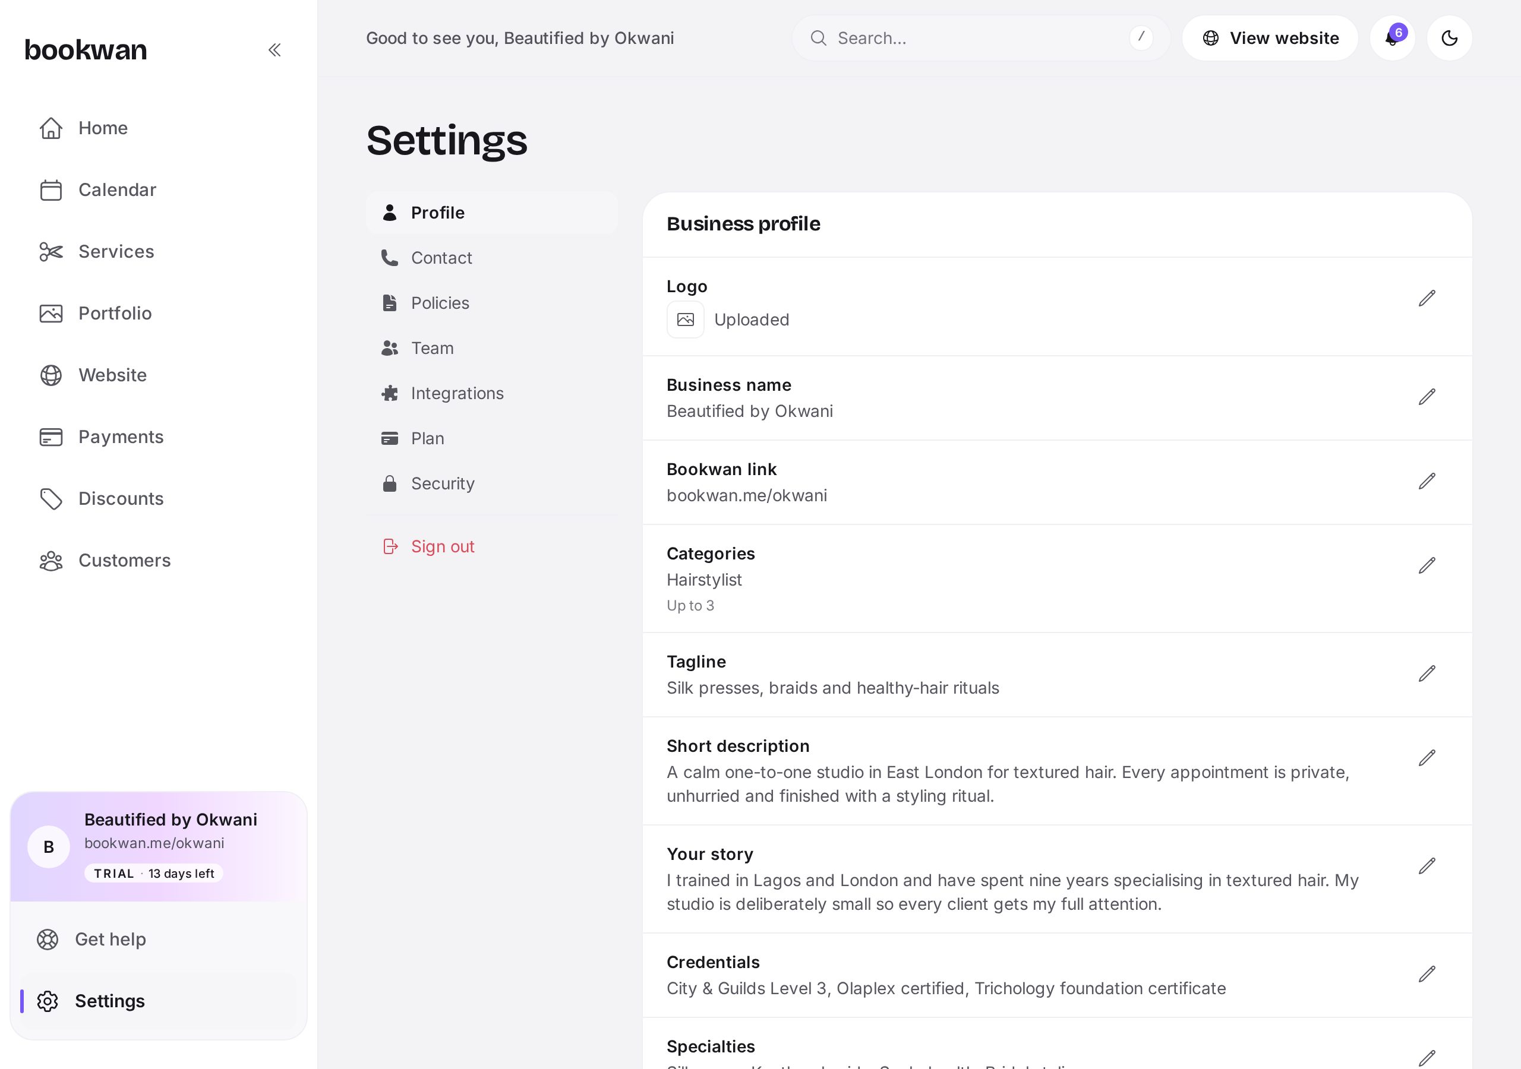Click View website button
Screen dimensions: 1521x1069
click(1270, 39)
